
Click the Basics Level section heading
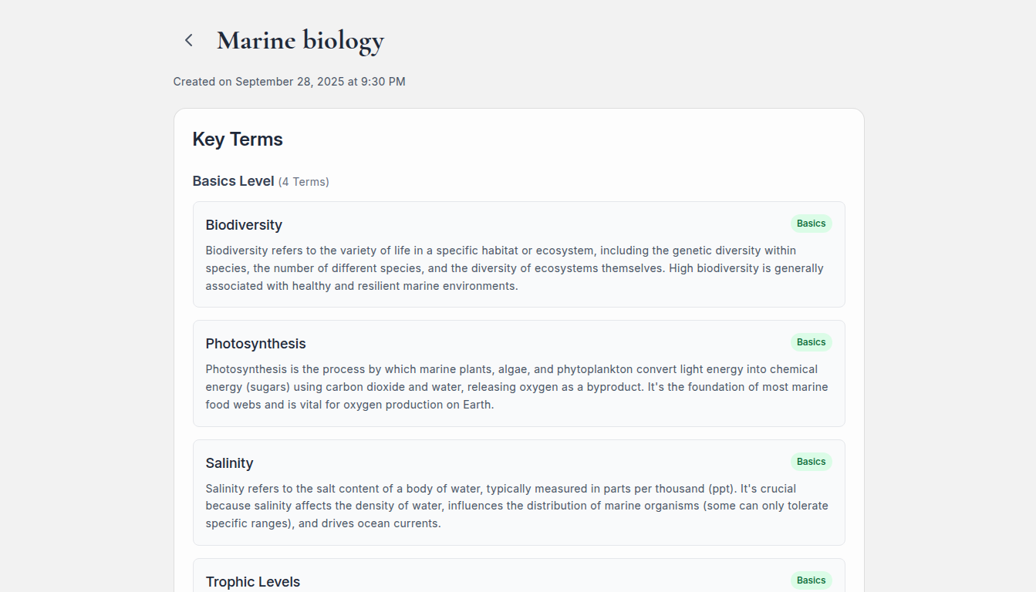click(x=233, y=181)
